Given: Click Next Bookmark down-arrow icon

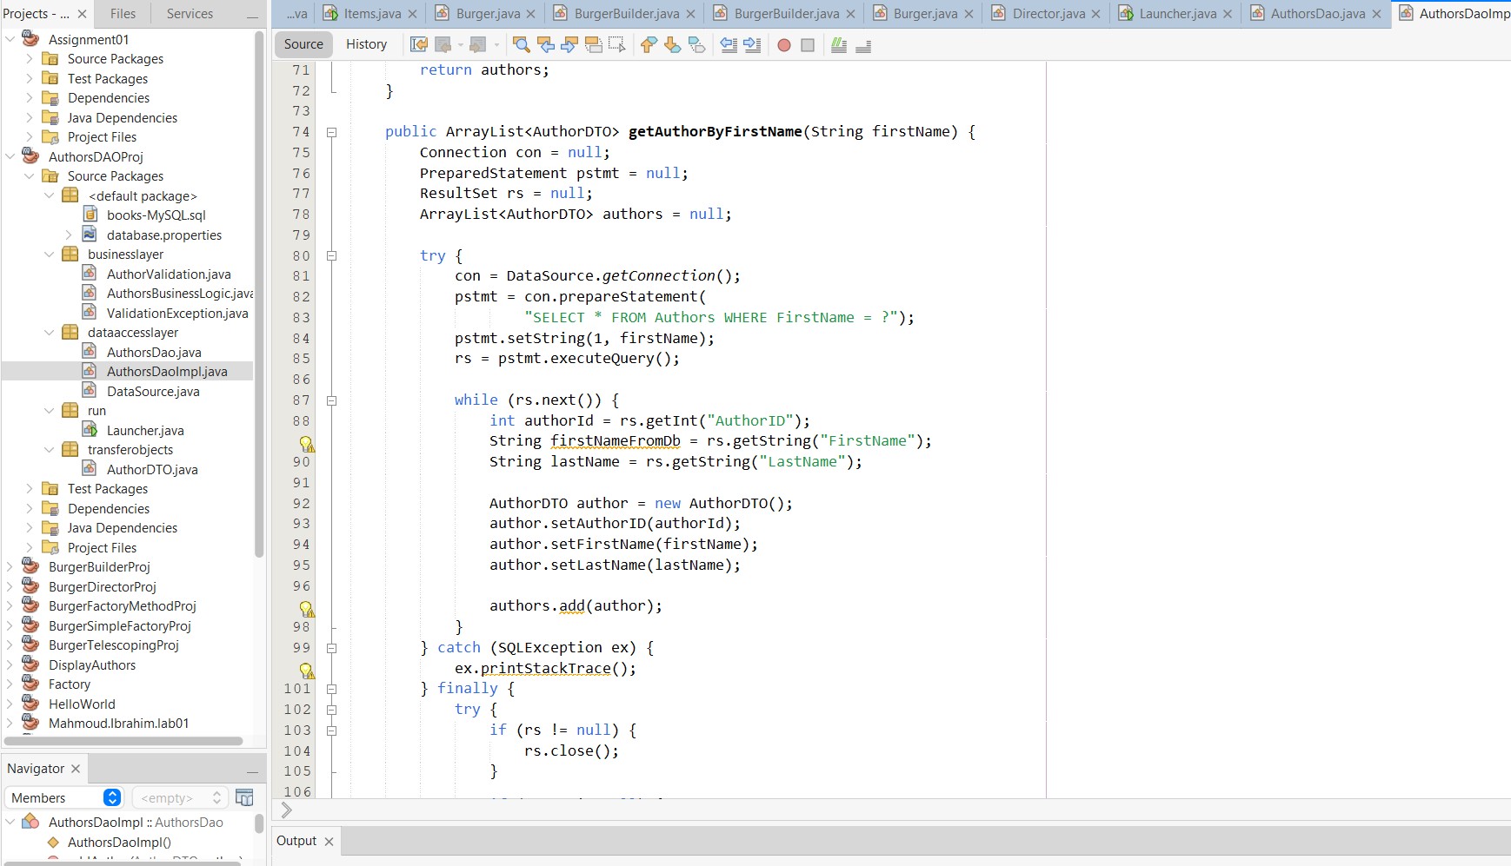Looking at the screenshot, I should pyautogui.click(x=672, y=45).
